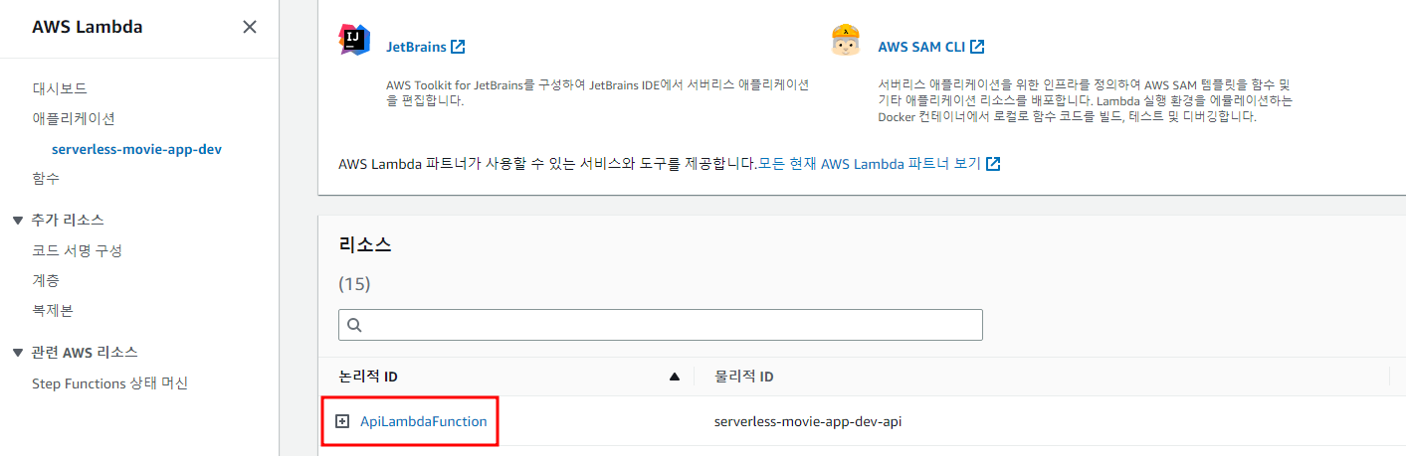The width and height of the screenshot is (1406, 456).
Task: Select the serverless-movie-app-dev-api physical ID text
Action: 808,421
